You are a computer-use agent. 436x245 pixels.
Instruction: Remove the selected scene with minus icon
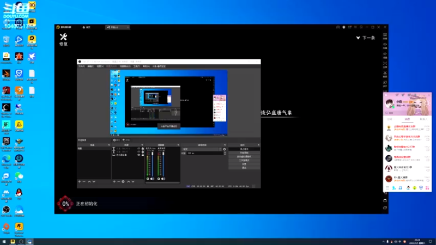[84, 182]
